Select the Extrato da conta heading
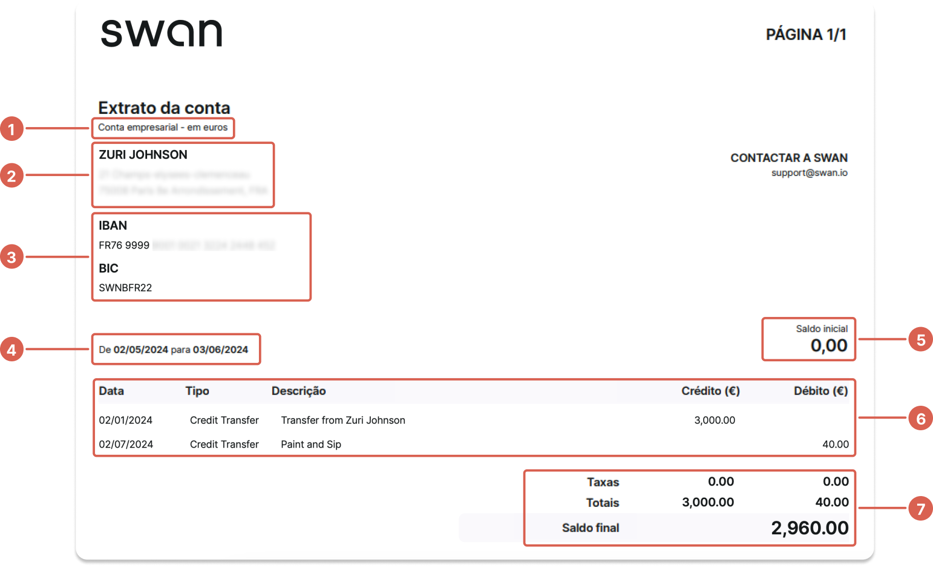 pyautogui.click(x=164, y=108)
